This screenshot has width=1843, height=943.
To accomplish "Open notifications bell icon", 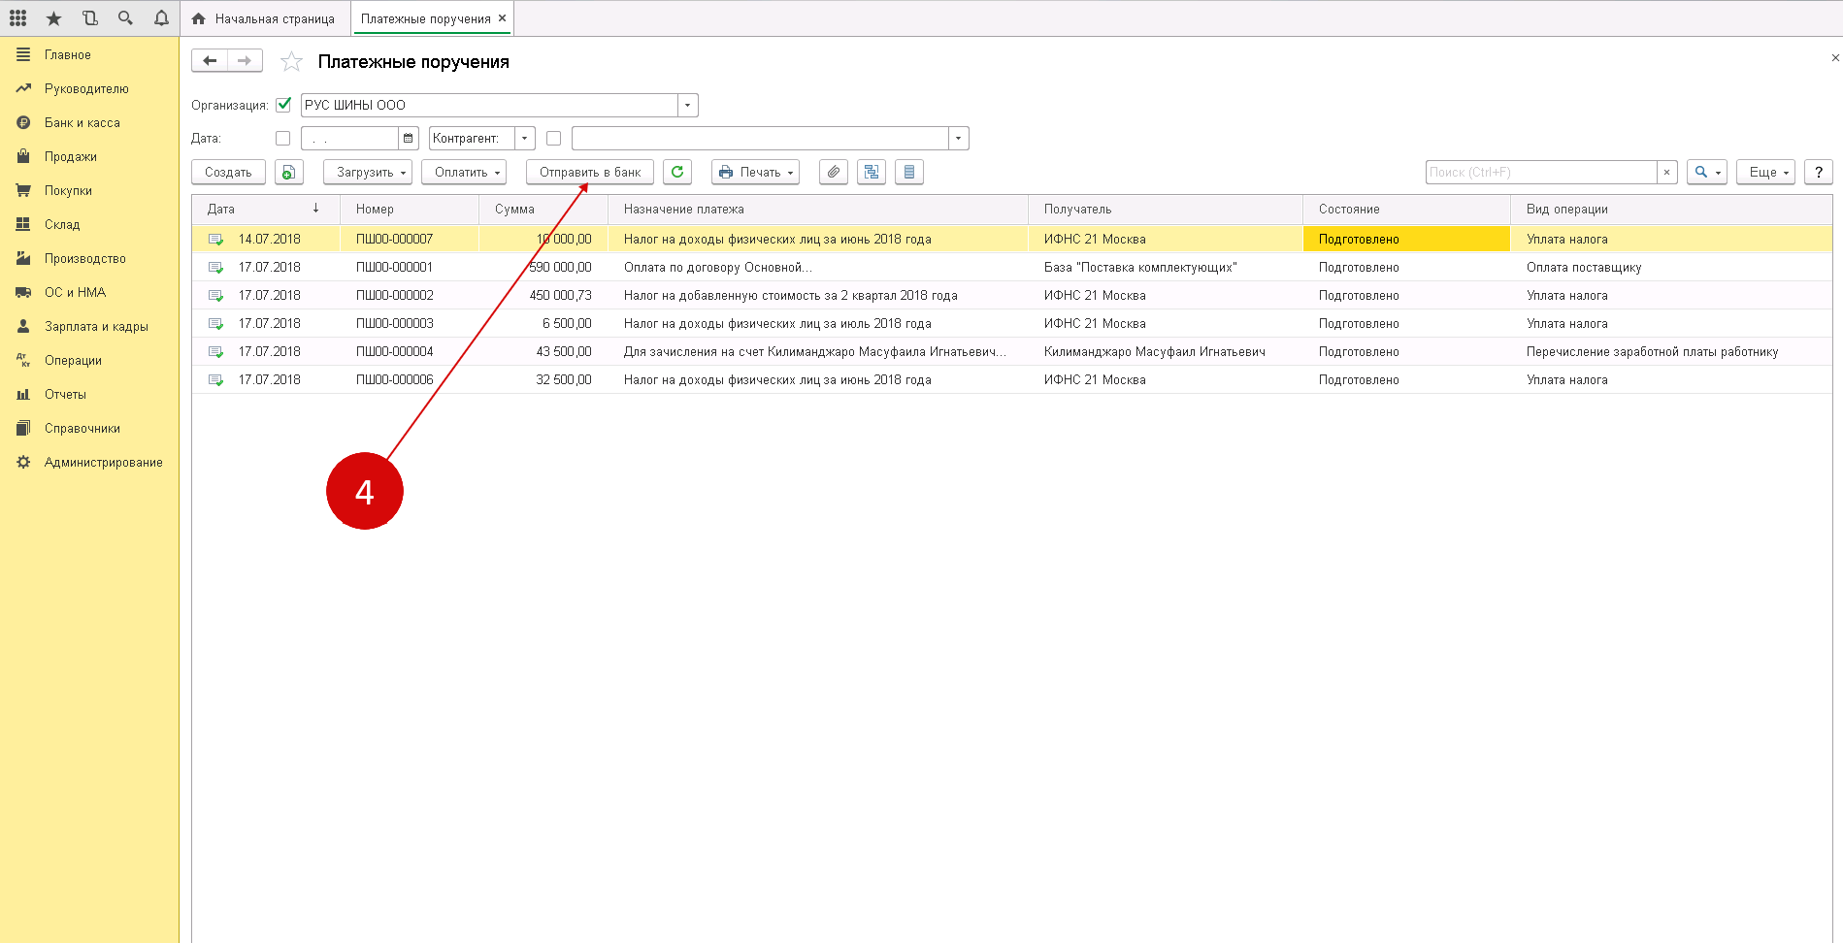I will point(161,18).
